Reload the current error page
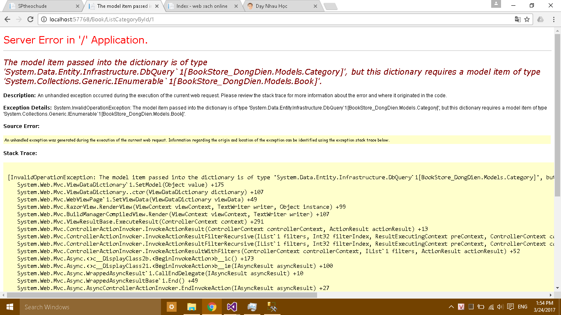This screenshot has height=315, width=561. pyautogui.click(x=30, y=19)
